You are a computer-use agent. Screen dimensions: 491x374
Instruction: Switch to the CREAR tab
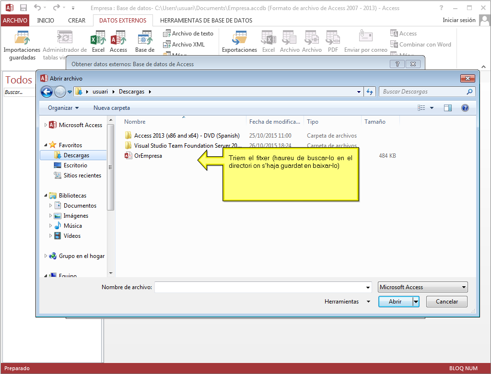pyautogui.click(x=77, y=20)
